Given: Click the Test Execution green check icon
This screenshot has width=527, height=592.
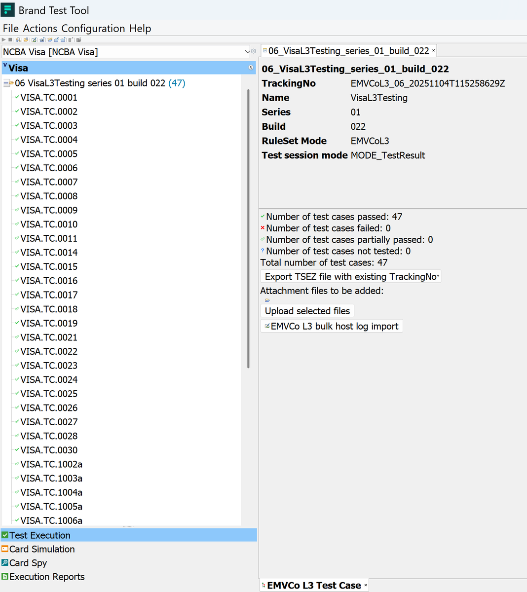Looking at the screenshot, I should (5, 535).
